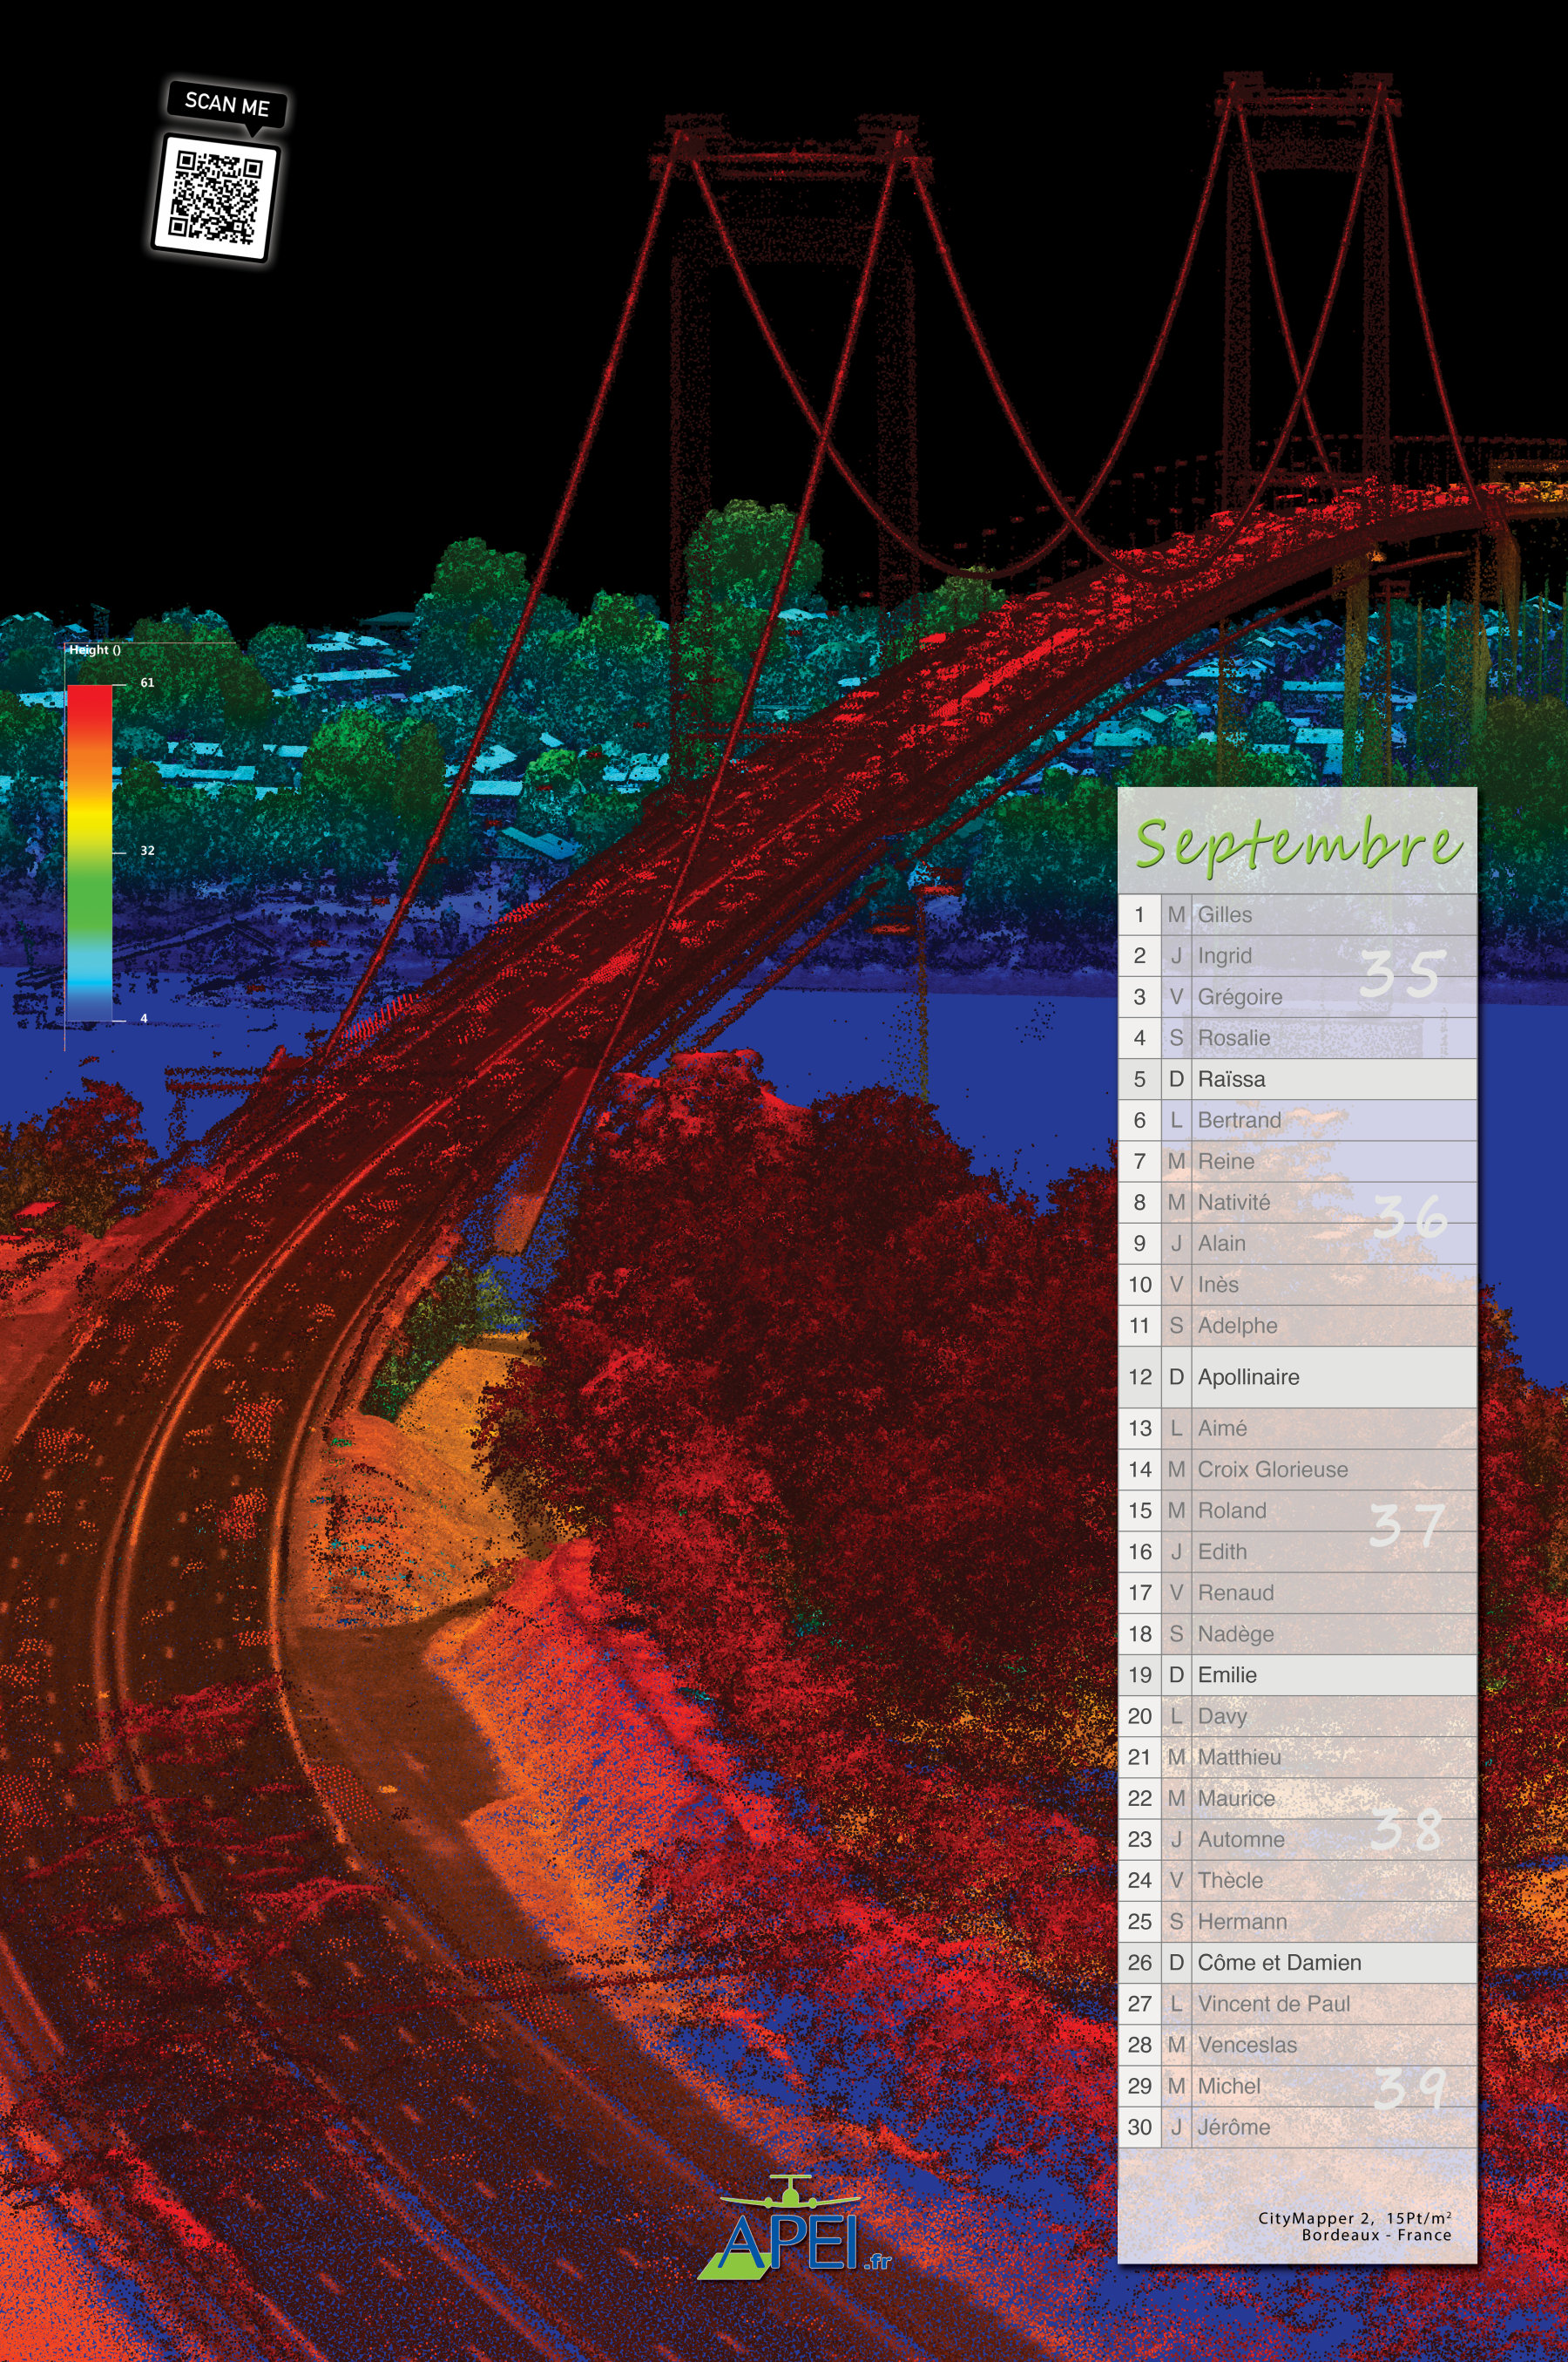Click week number 37
The height and width of the screenshot is (2362, 1568).
tap(1407, 1524)
